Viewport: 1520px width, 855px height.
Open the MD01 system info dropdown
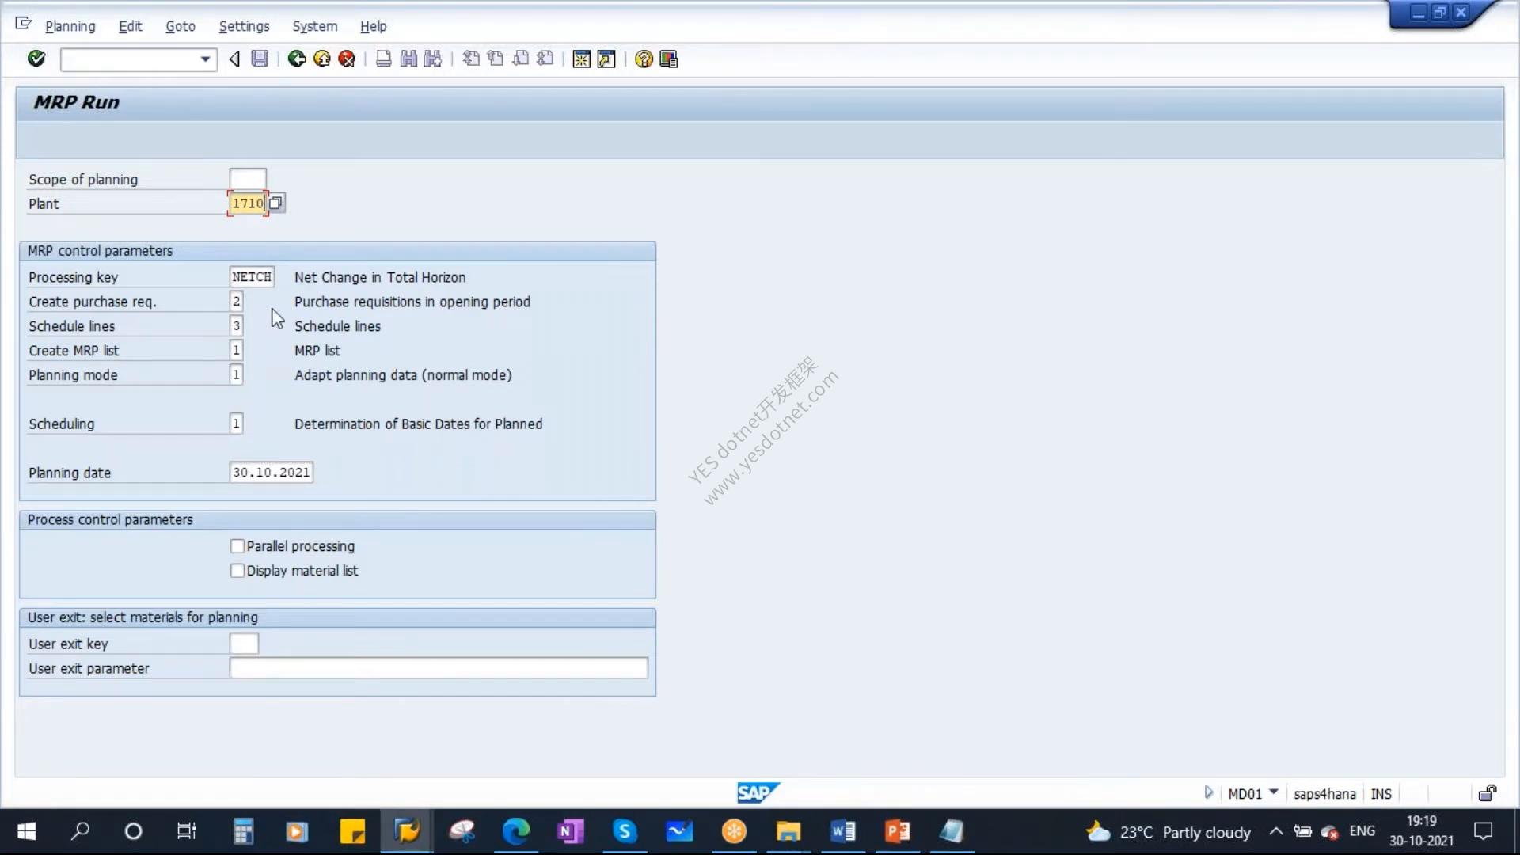pos(1273,792)
